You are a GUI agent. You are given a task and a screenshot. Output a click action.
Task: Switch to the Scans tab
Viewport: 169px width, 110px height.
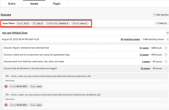11,3
